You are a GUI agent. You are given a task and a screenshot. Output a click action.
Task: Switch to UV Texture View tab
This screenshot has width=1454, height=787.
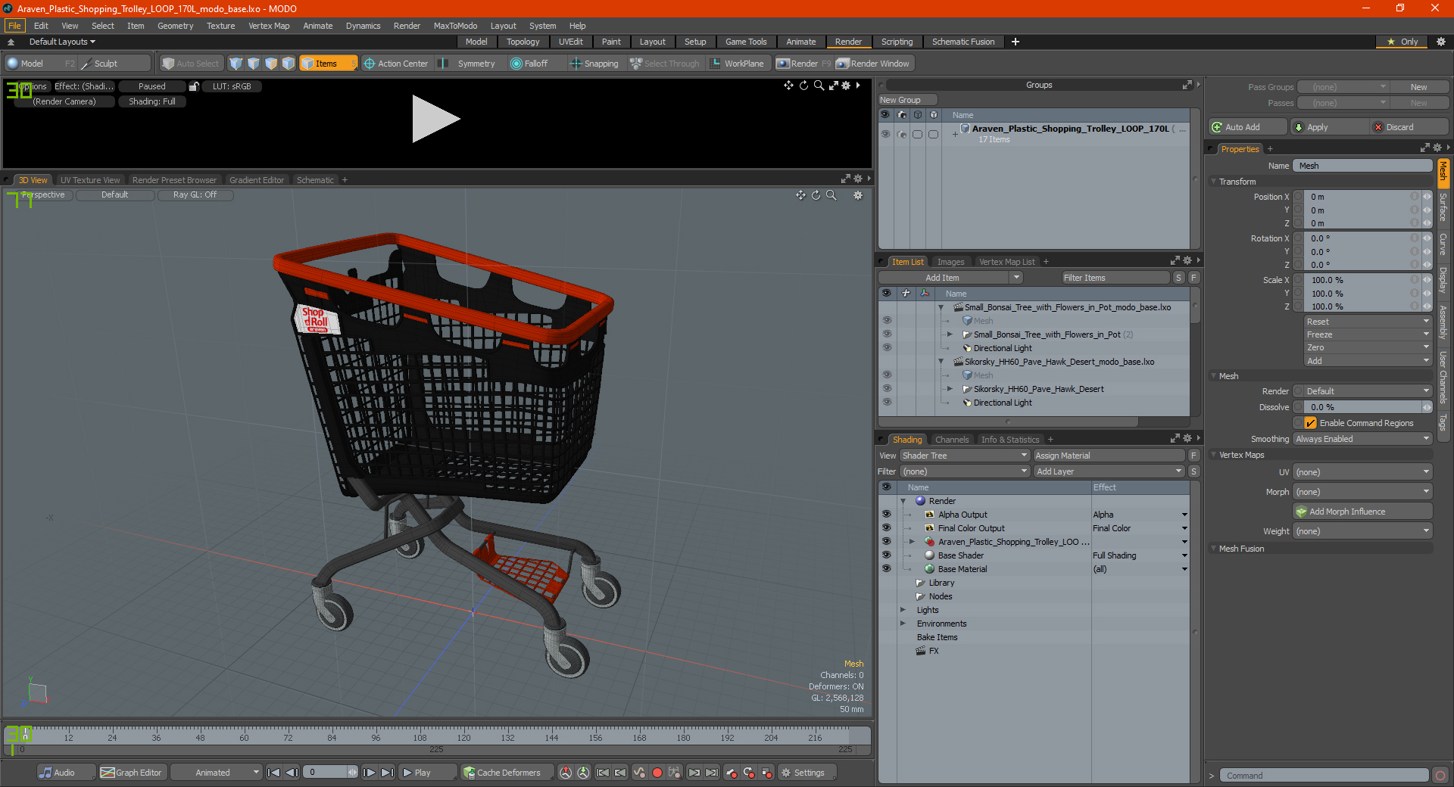coord(89,180)
